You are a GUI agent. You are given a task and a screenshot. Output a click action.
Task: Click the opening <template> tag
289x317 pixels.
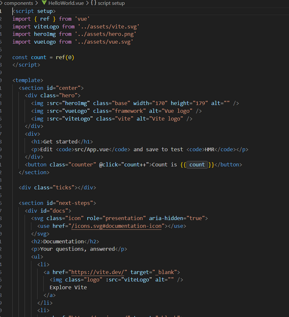pyautogui.click(x=28, y=80)
